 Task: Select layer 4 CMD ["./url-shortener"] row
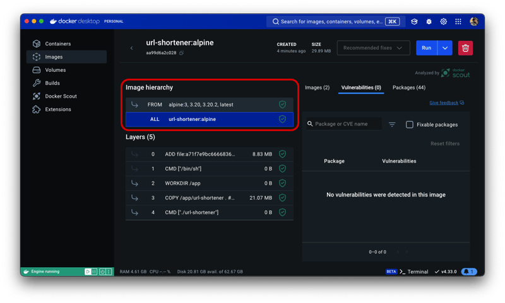210,212
